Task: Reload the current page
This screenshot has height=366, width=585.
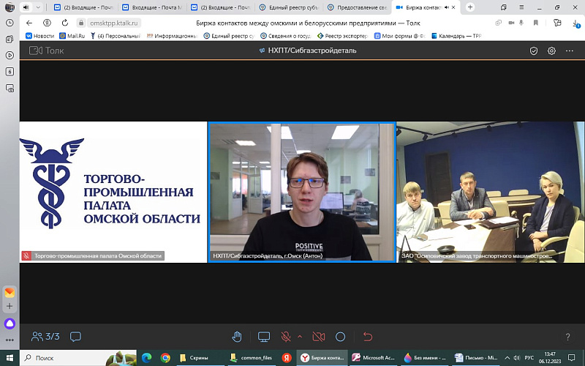Action: pyautogui.click(x=65, y=23)
